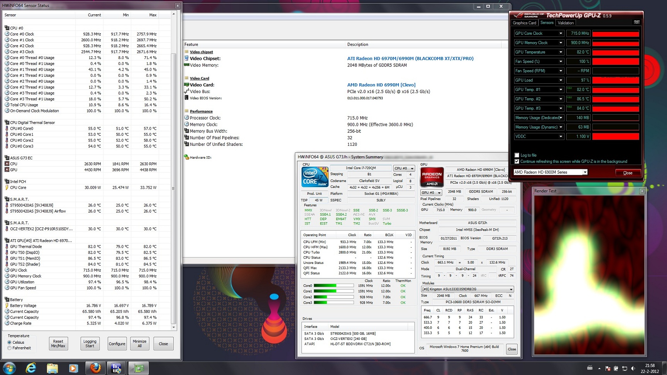Image resolution: width=667 pixels, height=375 pixels.
Task: Open Windows Explorer folder icon in taskbar
Action: tap(52, 368)
